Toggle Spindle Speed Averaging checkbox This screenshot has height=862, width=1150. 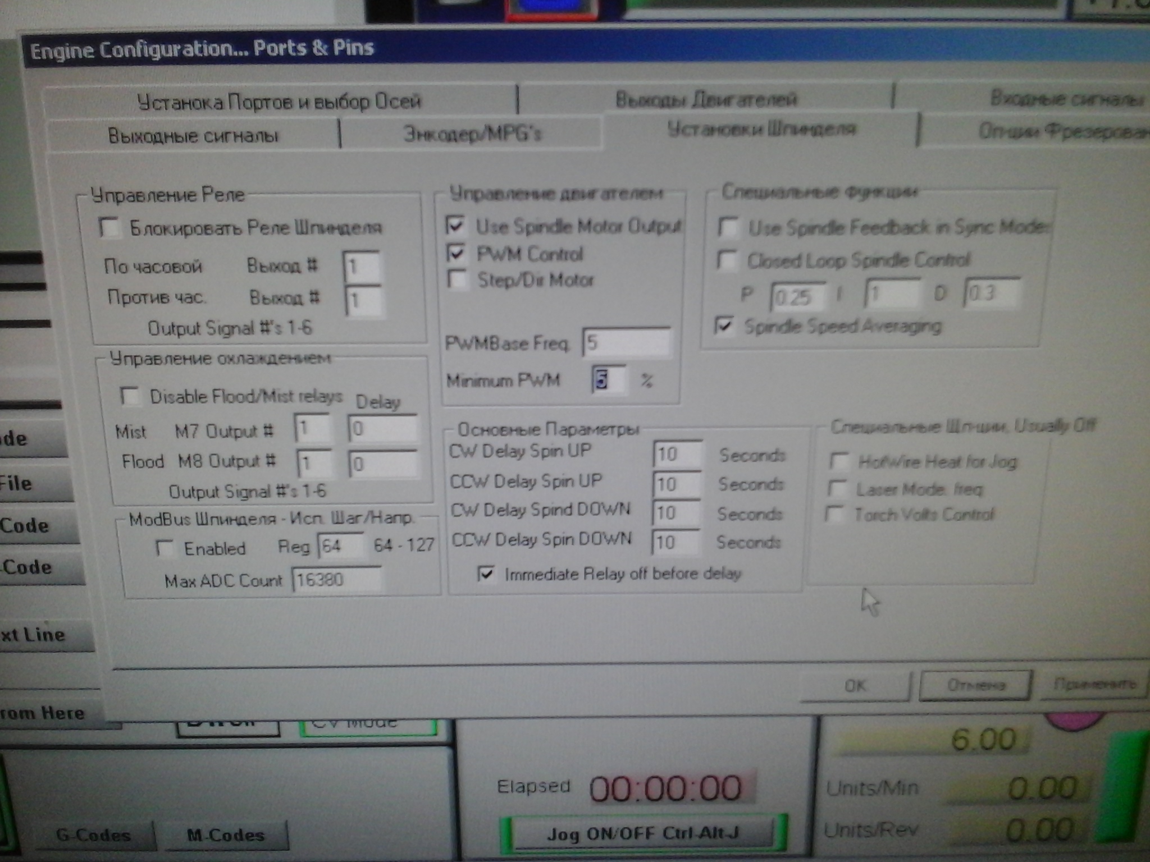725,326
